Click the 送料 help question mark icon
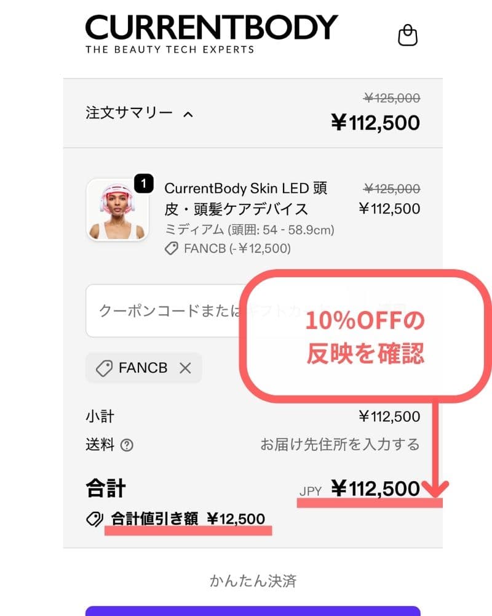The width and height of the screenshot is (492, 616). (x=127, y=445)
